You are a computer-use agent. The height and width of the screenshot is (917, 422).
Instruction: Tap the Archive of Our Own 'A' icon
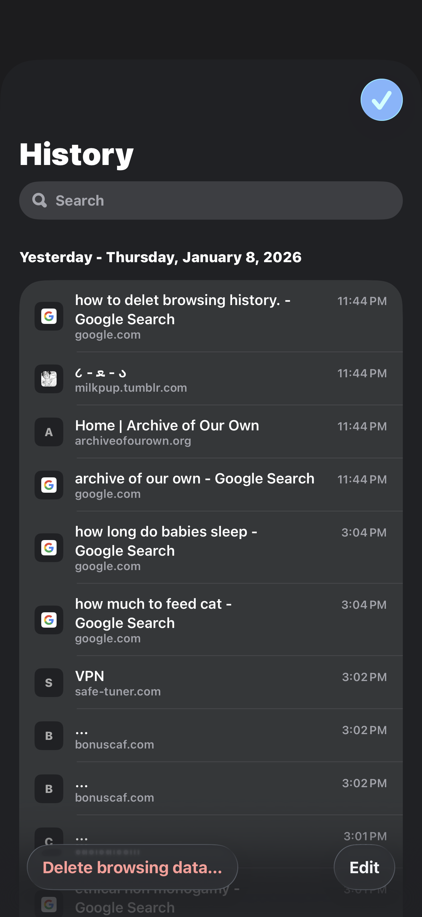click(x=49, y=432)
